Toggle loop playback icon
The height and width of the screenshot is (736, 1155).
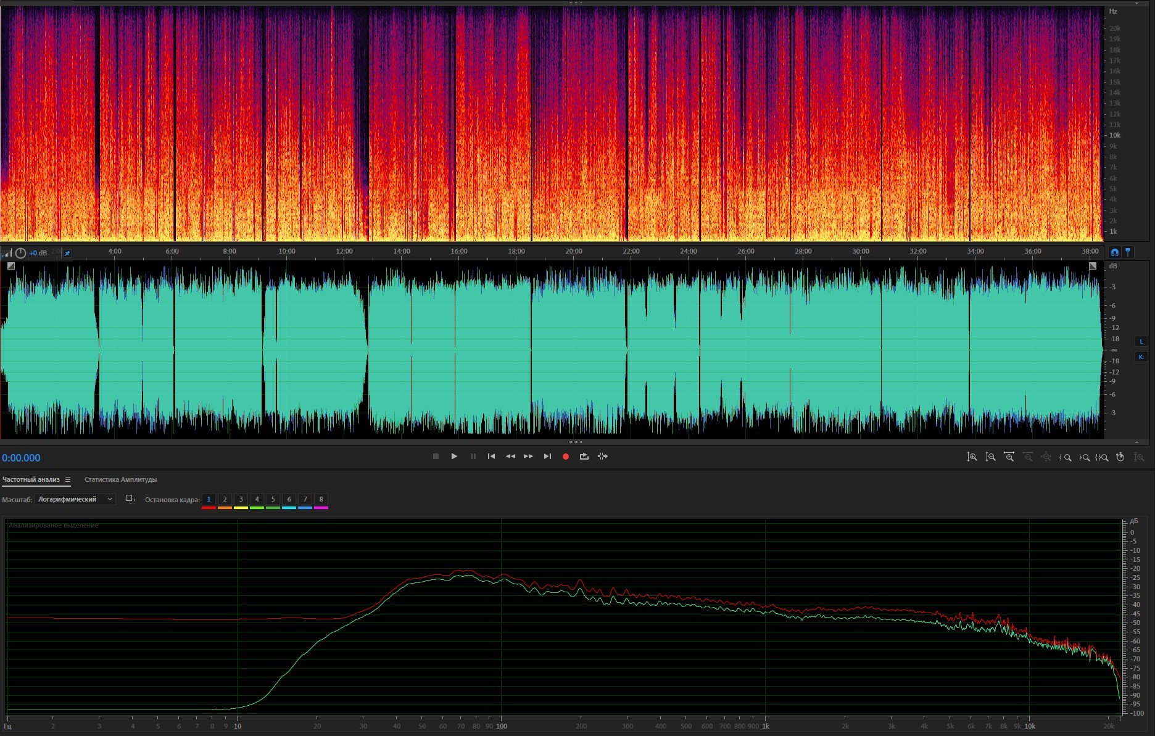tap(584, 457)
